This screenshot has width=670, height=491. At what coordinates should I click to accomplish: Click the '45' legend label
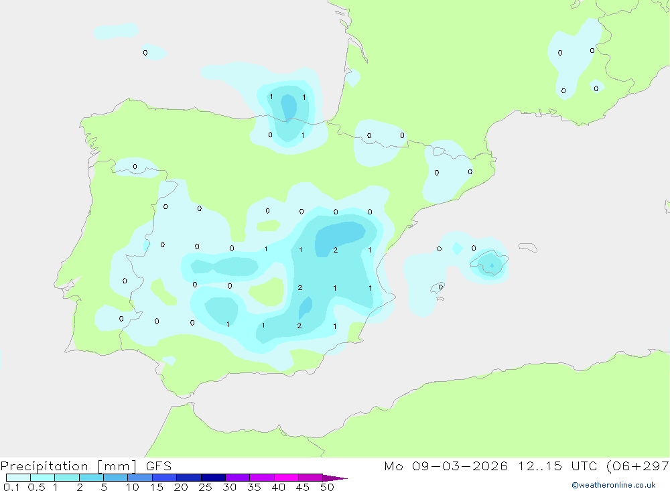pos(303,487)
